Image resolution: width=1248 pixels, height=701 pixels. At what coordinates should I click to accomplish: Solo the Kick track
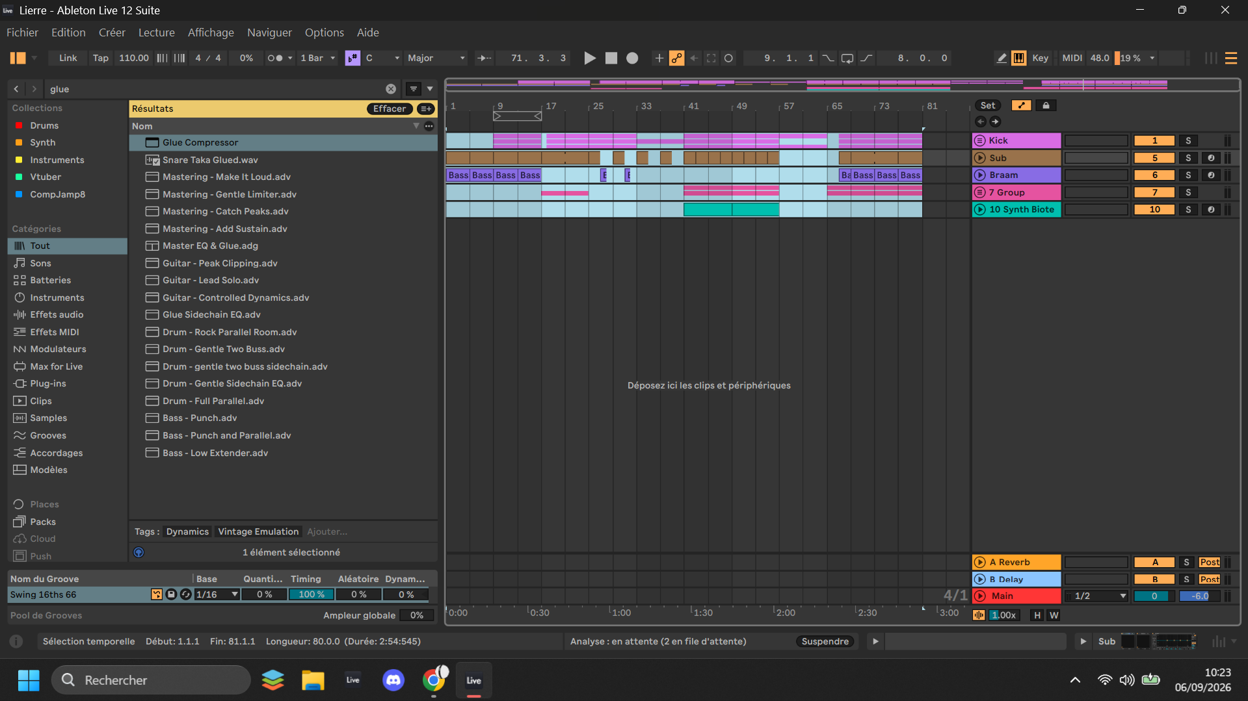1188,141
